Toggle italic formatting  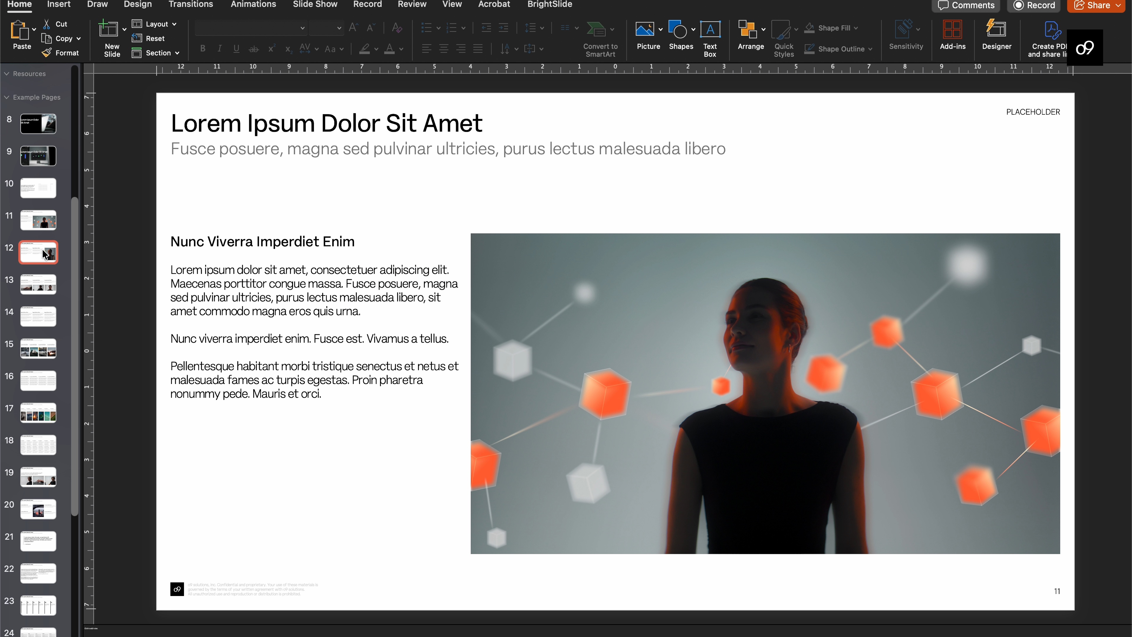click(x=219, y=49)
